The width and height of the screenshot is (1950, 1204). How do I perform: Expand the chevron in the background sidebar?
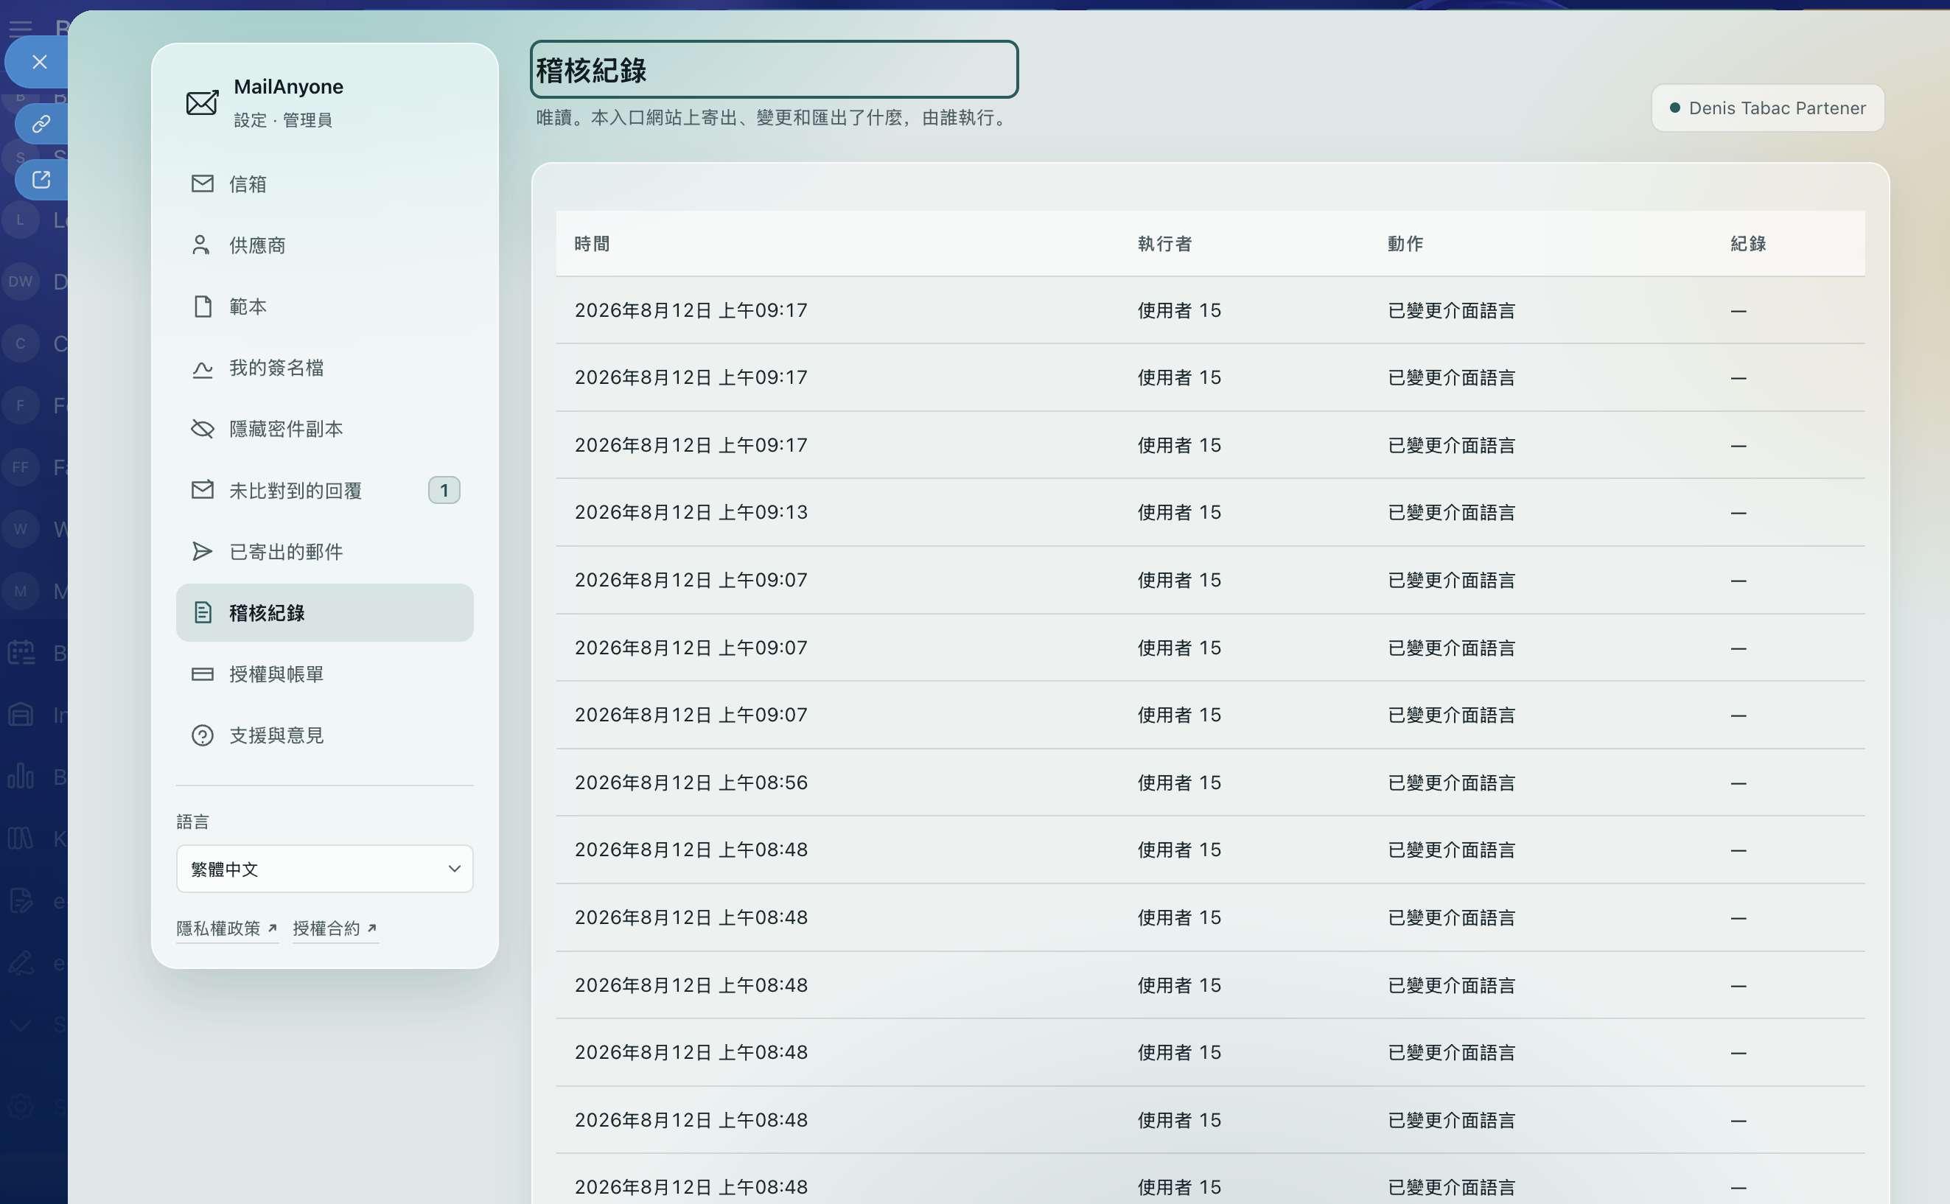click(x=21, y=1025)
